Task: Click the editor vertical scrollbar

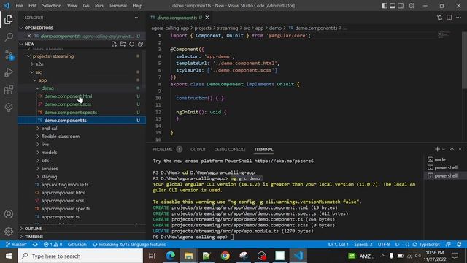Action: click(x=464, y=60)
